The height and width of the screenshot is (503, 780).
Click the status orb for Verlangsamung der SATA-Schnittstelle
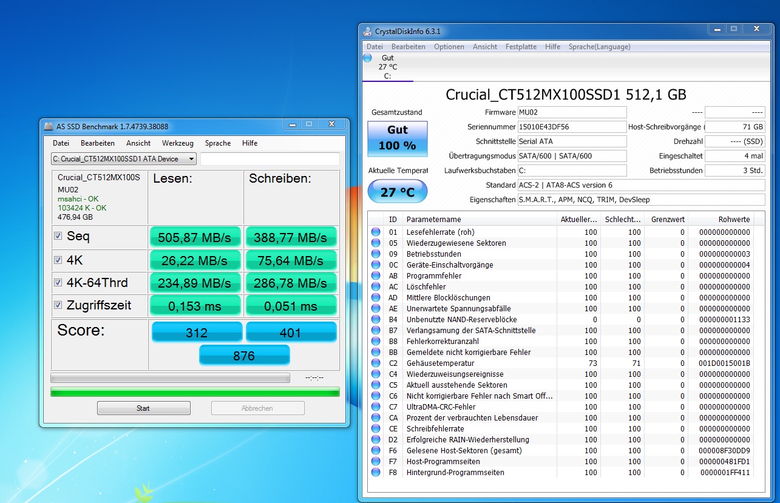coord(376,330)
